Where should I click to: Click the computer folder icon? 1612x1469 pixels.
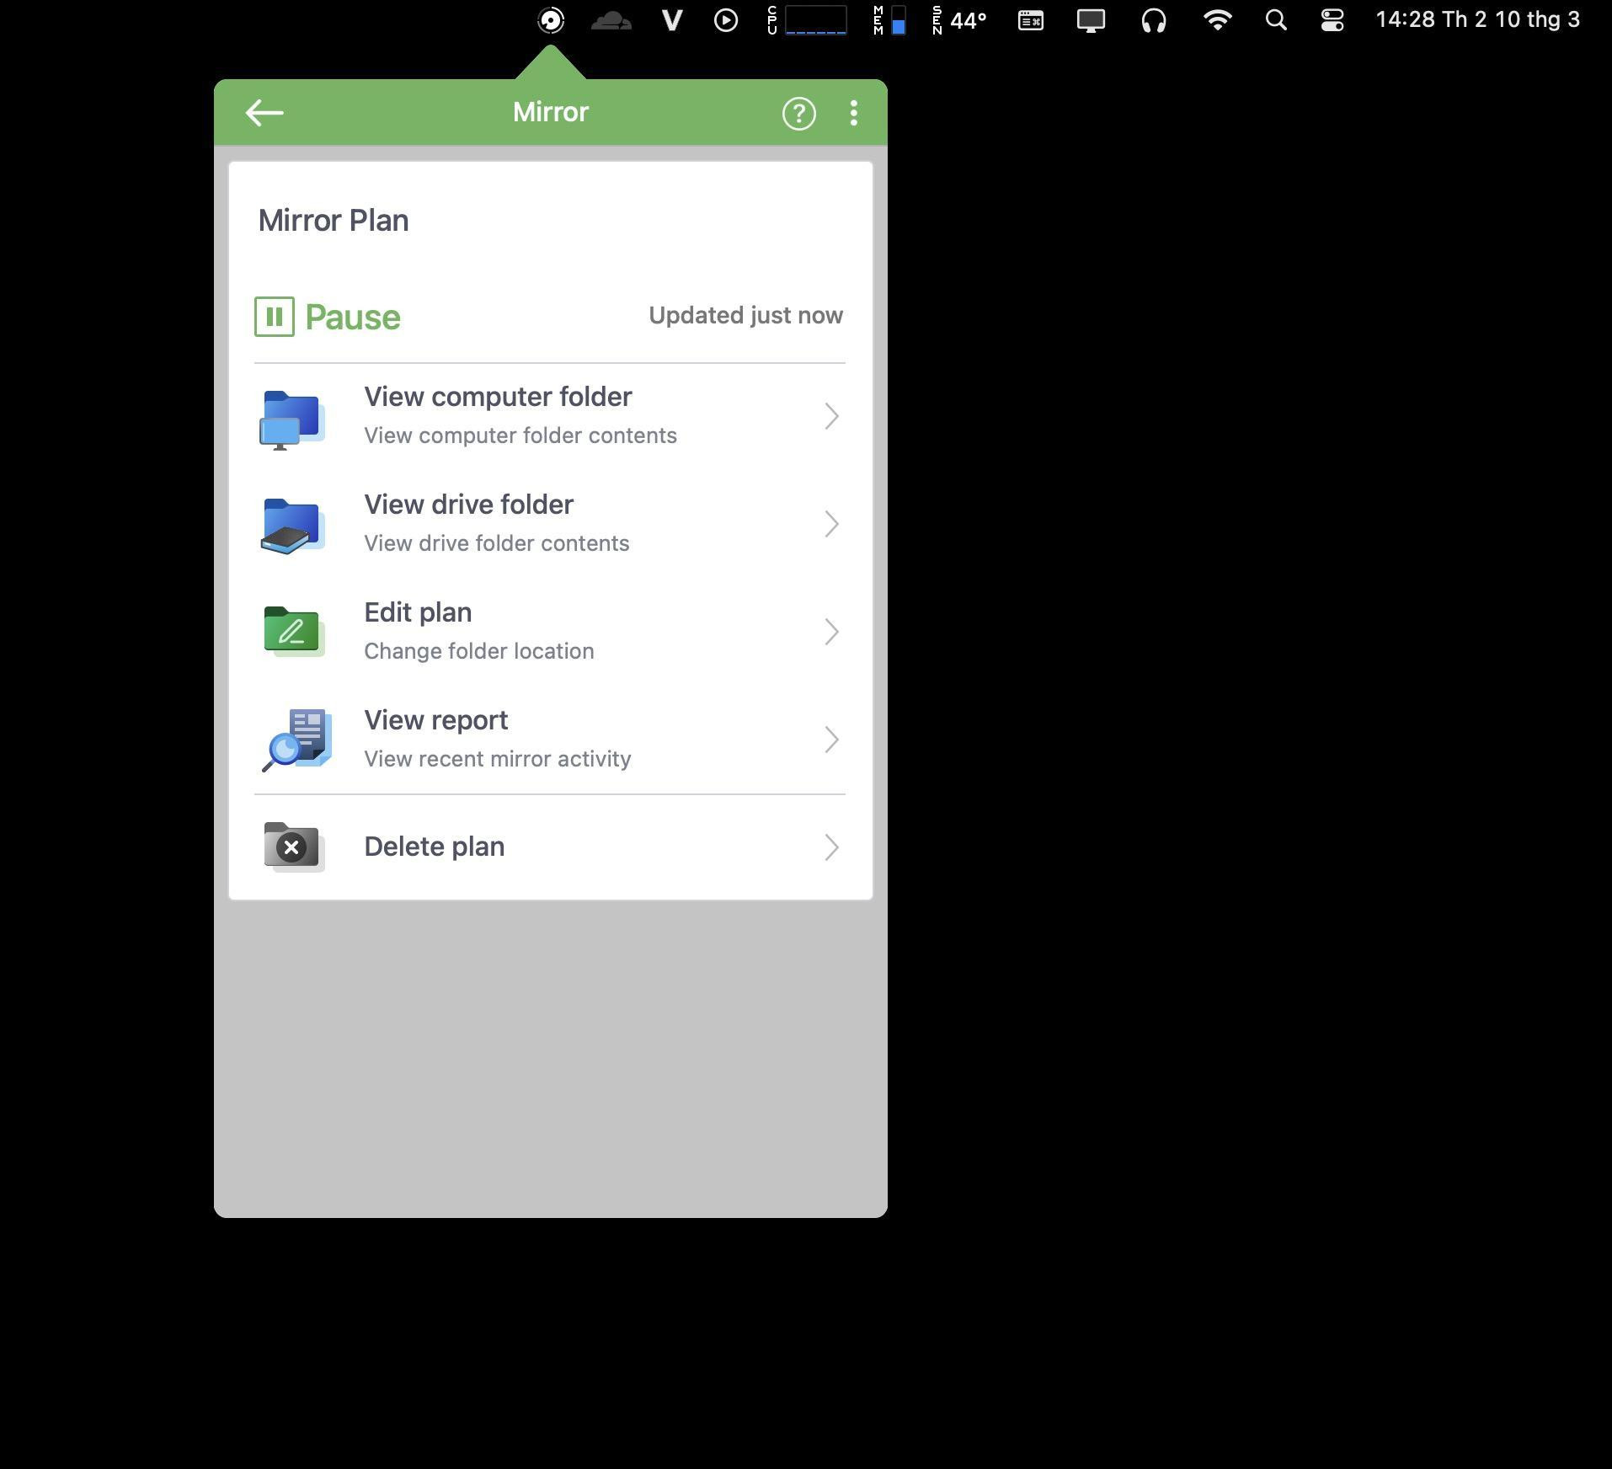[292, 419]
